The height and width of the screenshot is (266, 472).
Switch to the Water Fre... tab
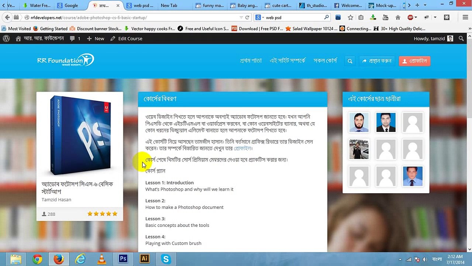[x=36, y=6]
